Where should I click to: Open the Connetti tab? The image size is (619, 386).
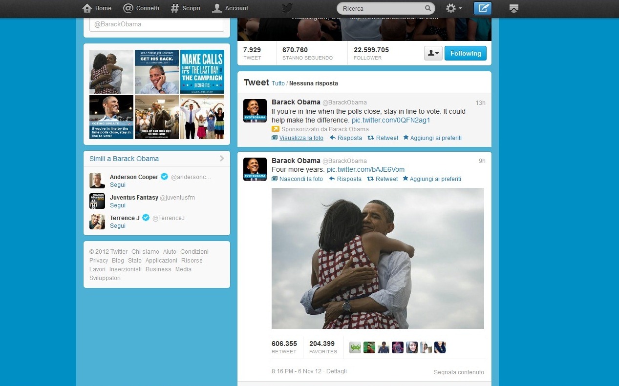(141, 8)
